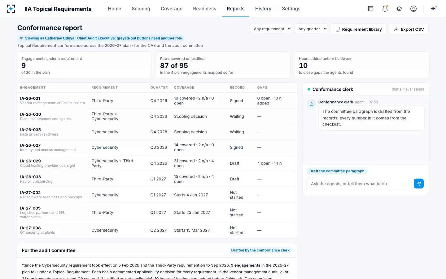The image size is (446, 279).
Task: Open the Requirement library
Action: click(359, 29)
